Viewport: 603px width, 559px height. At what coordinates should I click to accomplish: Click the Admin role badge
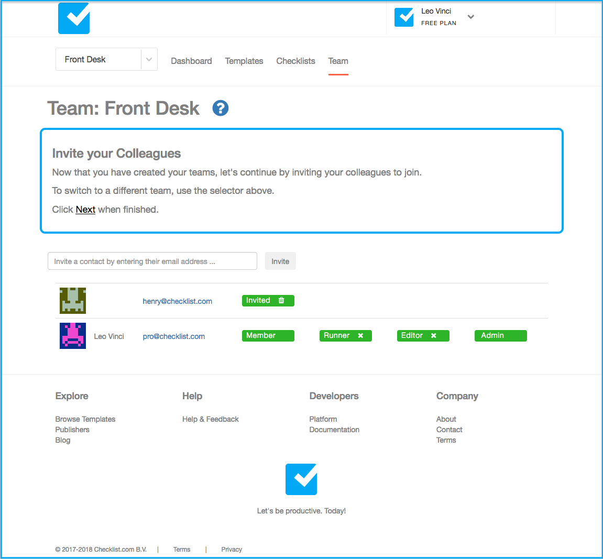pyautogui.click(x=500, y=336)
